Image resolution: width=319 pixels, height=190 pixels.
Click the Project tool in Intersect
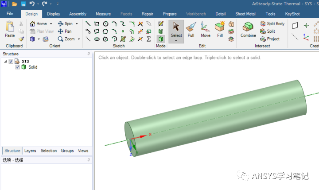pos(270,39)
